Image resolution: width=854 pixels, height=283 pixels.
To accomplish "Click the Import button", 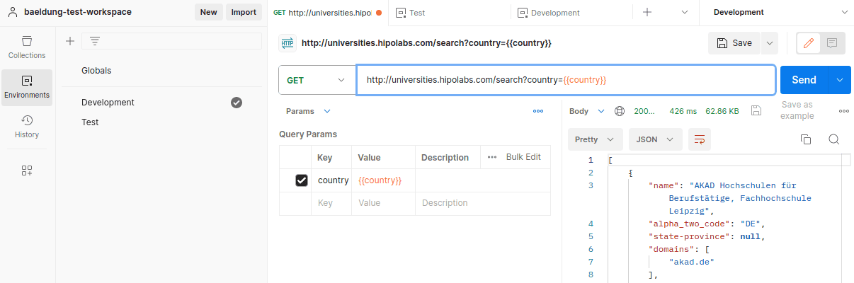I will [x=244, y=12].
